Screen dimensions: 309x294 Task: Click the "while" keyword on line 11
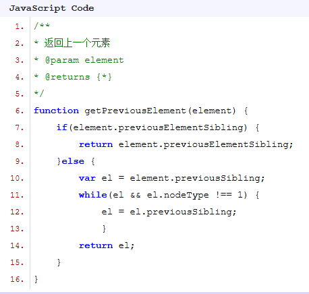click(93, 195)
